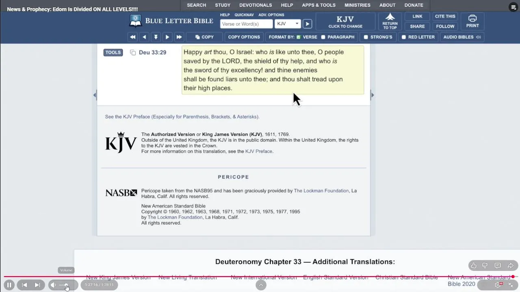
Task: Open Lockman Foundation link under copyright
Action: [x=175, y=217]
